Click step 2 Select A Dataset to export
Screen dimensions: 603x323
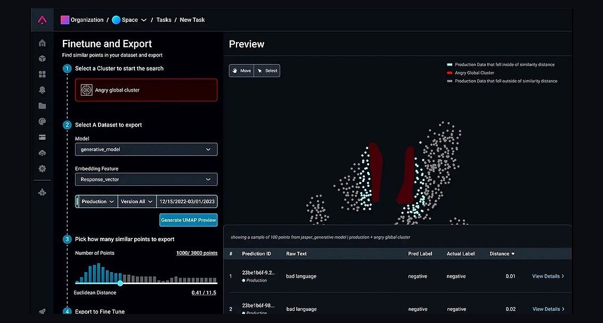click(x=109, y=125)
